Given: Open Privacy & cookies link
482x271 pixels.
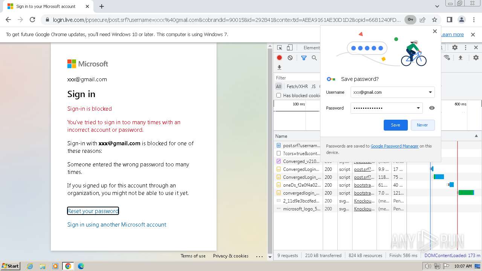Looking at the screenshot, I should pyautogui.click(x=231, y=256).
